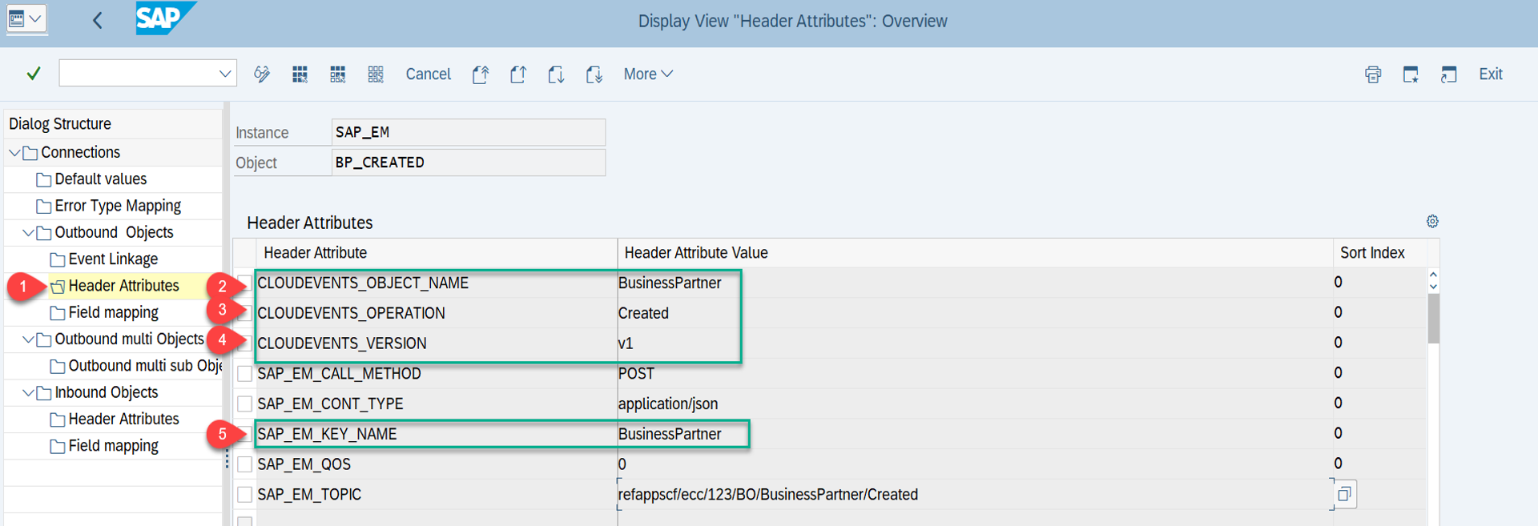This screenshot has height=526, width=1538.
Task: Click the Select Block grid icon
Action: click(338, 74)
